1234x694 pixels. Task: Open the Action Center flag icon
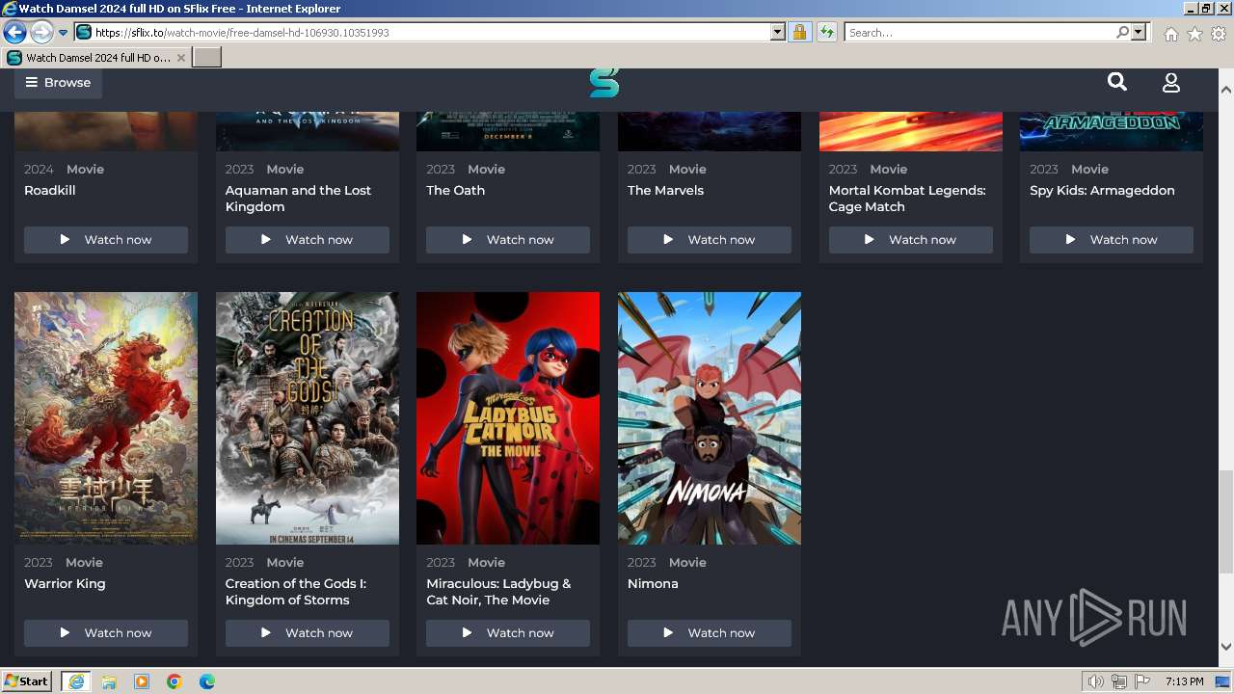click(1142, 681)
